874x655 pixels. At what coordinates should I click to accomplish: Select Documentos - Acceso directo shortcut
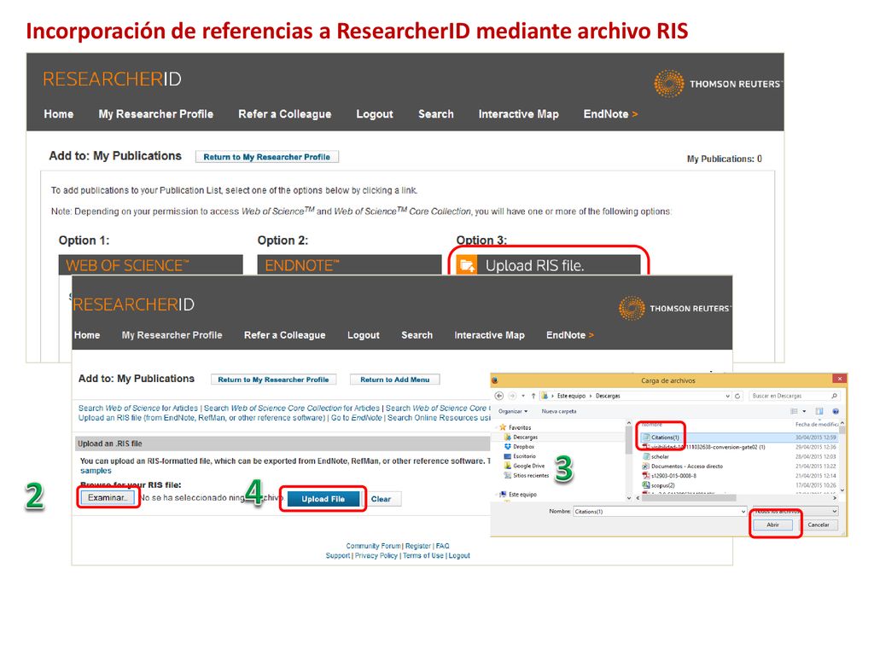click(x=682, y=467)
